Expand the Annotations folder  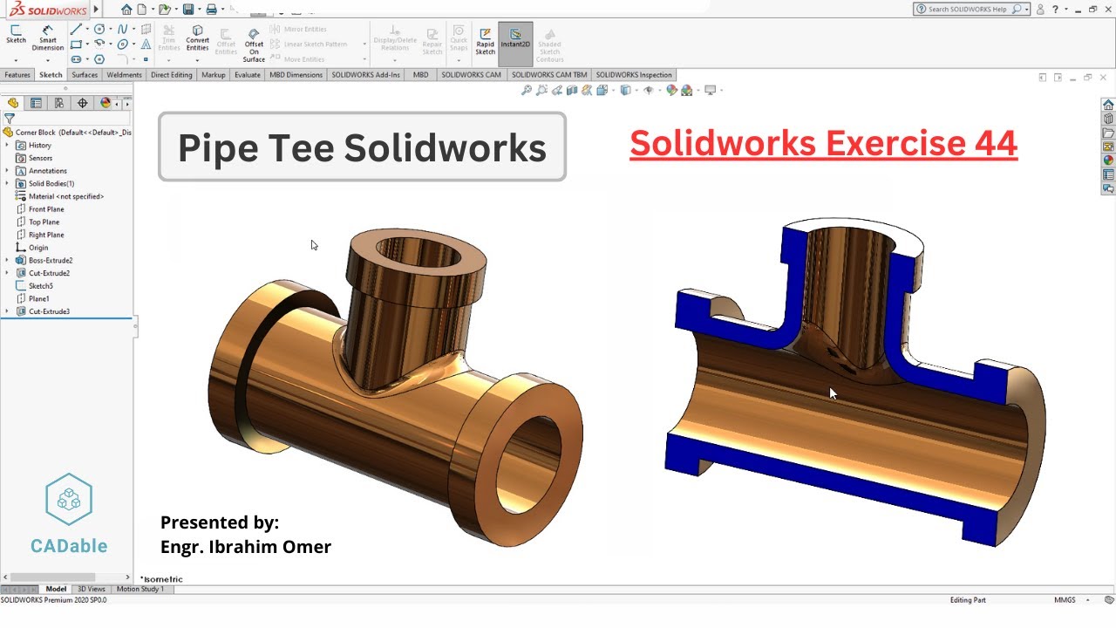tap(7, 171)
